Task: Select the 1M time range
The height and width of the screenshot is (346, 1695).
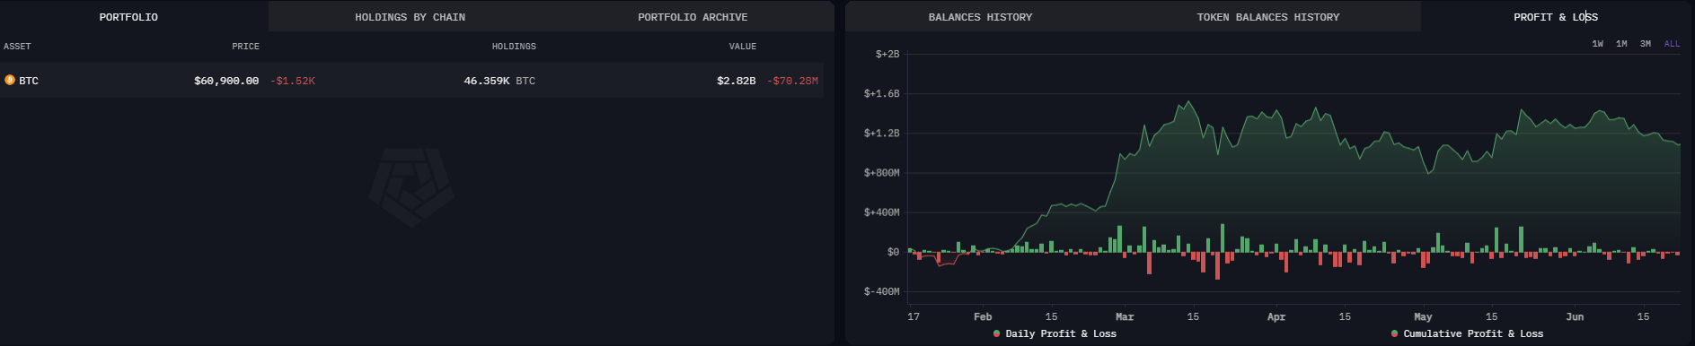Action: (1621, 44)
